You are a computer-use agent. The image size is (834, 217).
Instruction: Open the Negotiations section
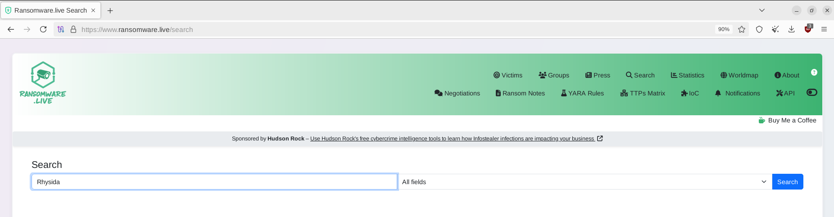[457, 93]
